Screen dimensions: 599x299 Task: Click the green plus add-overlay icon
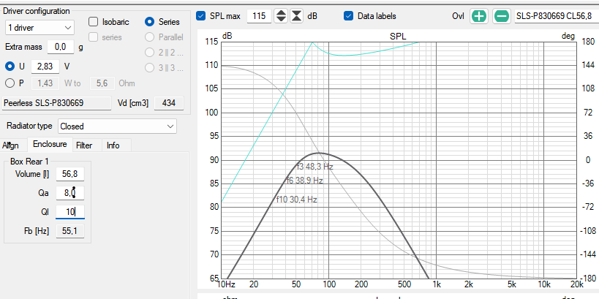(479, 16)
